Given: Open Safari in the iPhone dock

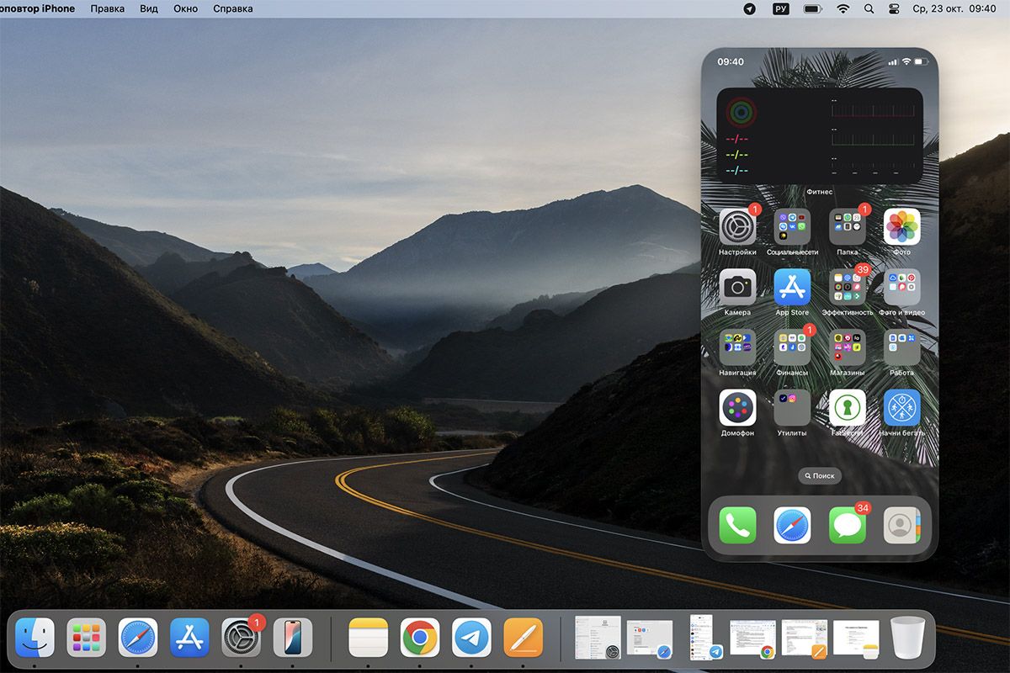Looking at the screenshot, I should [x=792, y=525].
